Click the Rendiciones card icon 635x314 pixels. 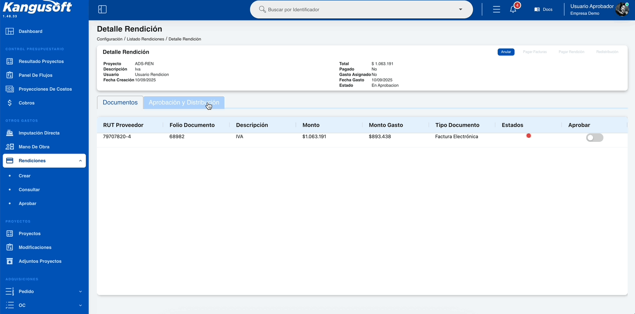10,160
